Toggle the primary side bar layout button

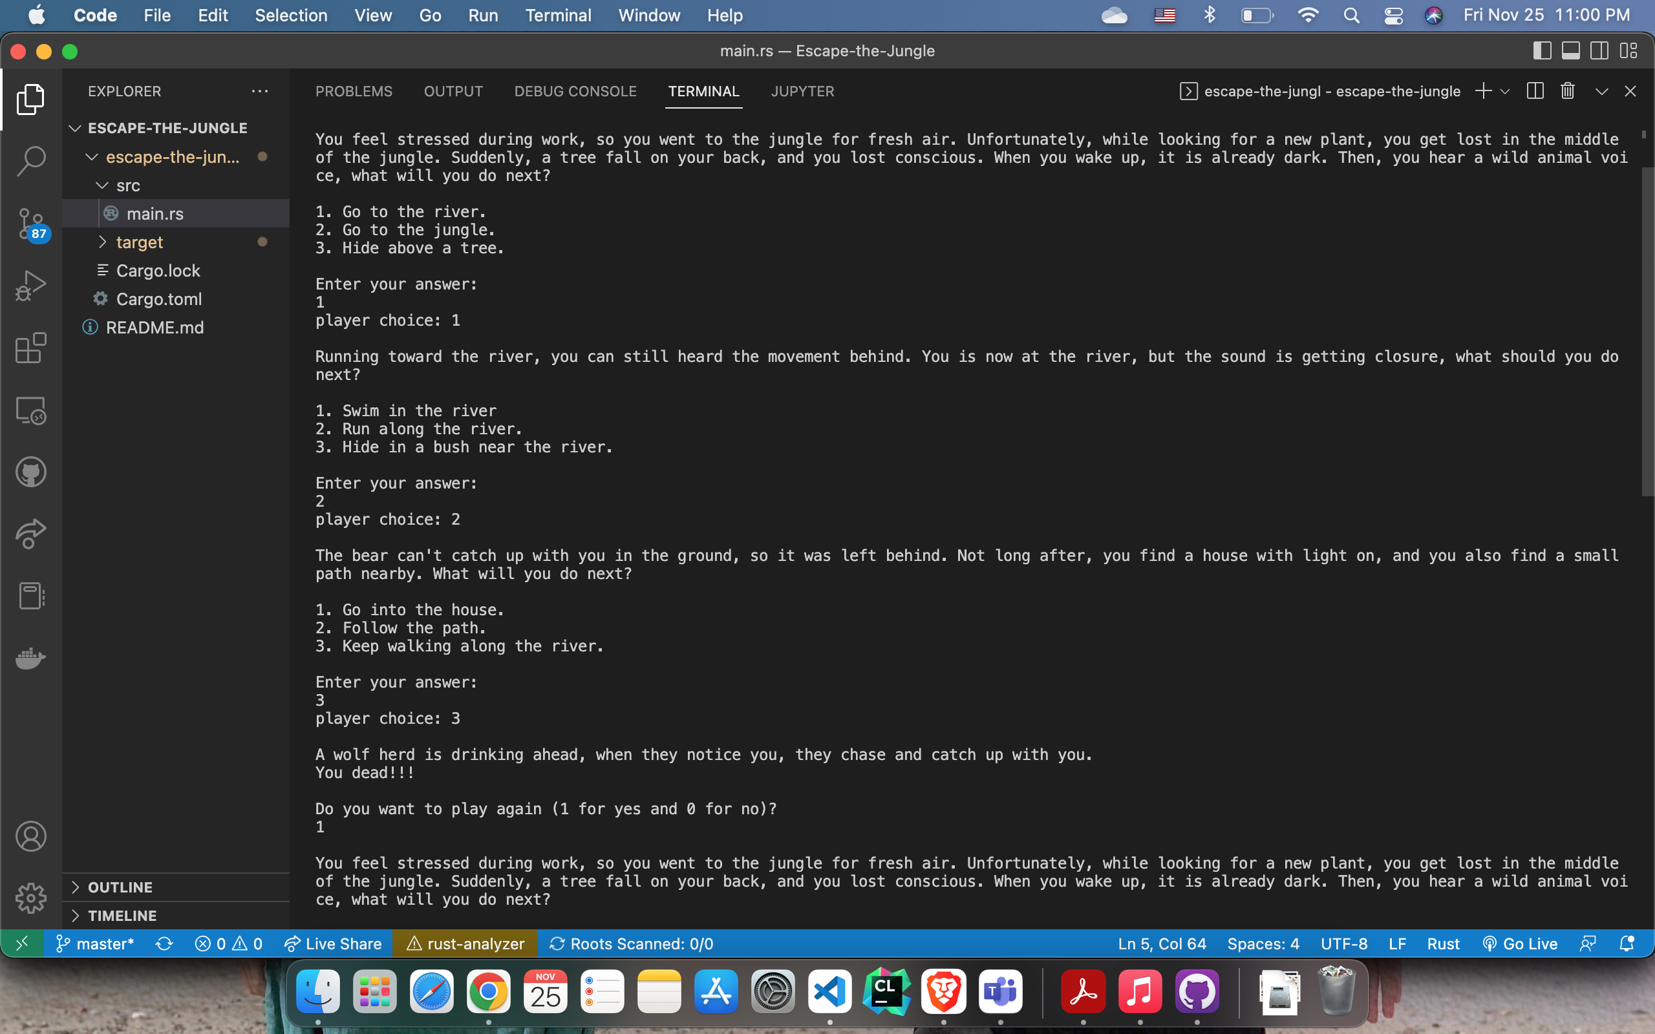(x=1541, y=50)
